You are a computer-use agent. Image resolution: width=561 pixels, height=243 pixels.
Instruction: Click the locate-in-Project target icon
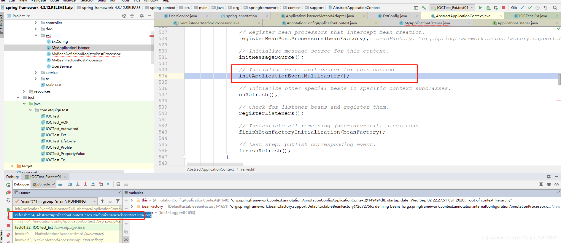click(x=124, y=16)
